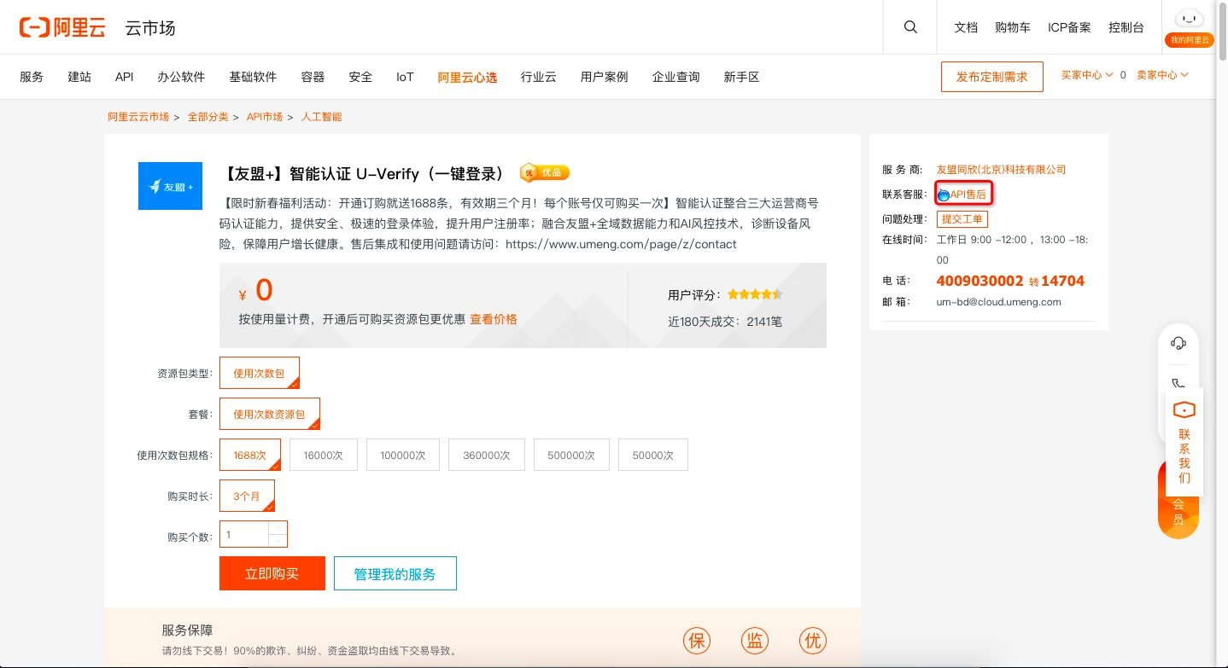Click the 管理我的服务 button
The height and width of the screenshot is (668, 1228).
click(x=395, y=573)
